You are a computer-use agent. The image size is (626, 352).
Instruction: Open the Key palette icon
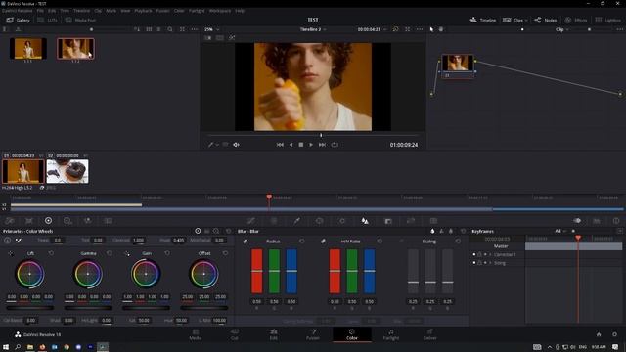click(x=388, y=221)
